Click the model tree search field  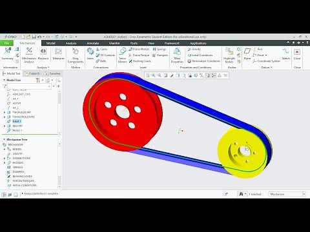(30, 86)
